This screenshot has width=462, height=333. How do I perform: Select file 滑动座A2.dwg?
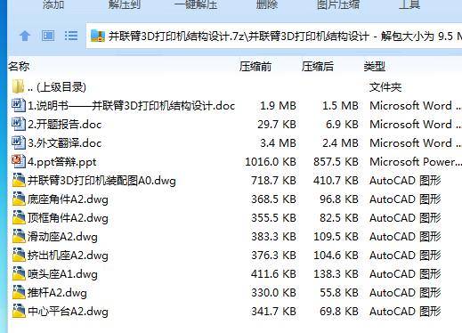pyautogui.click(x=62, y=237)
